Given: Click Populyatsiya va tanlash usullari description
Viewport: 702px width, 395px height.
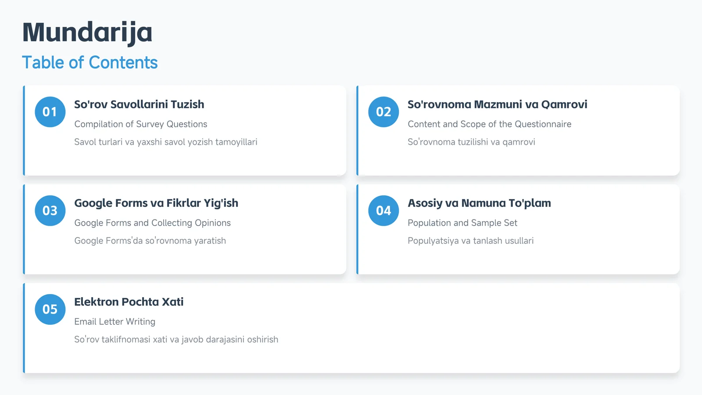Looking at the screenshot, I should point(470,241).
